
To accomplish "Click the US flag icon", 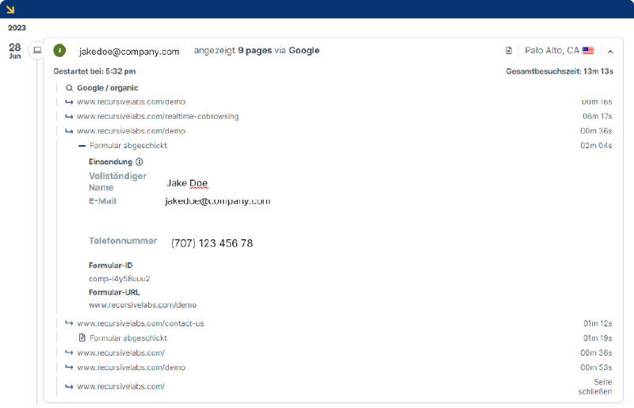I will [588, 51].
